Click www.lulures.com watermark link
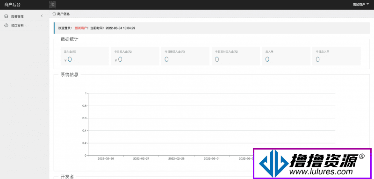The height and width of the screenshot is (179, 374). pos(321,172)
